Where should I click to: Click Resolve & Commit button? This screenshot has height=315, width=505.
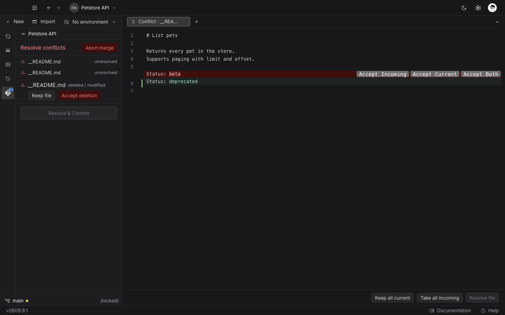(x=69, y=113)
